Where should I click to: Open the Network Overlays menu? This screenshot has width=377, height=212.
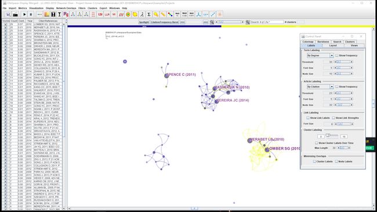point(66,8)
